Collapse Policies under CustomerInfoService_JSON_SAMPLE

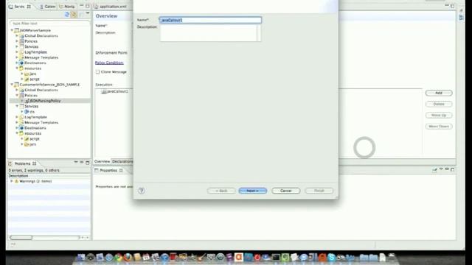(x=17, y=95)
